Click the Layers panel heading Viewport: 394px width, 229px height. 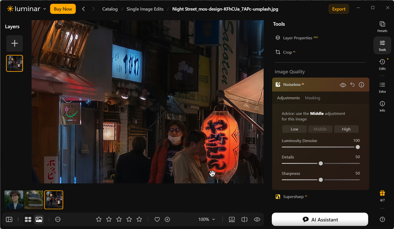coord(12,26)
